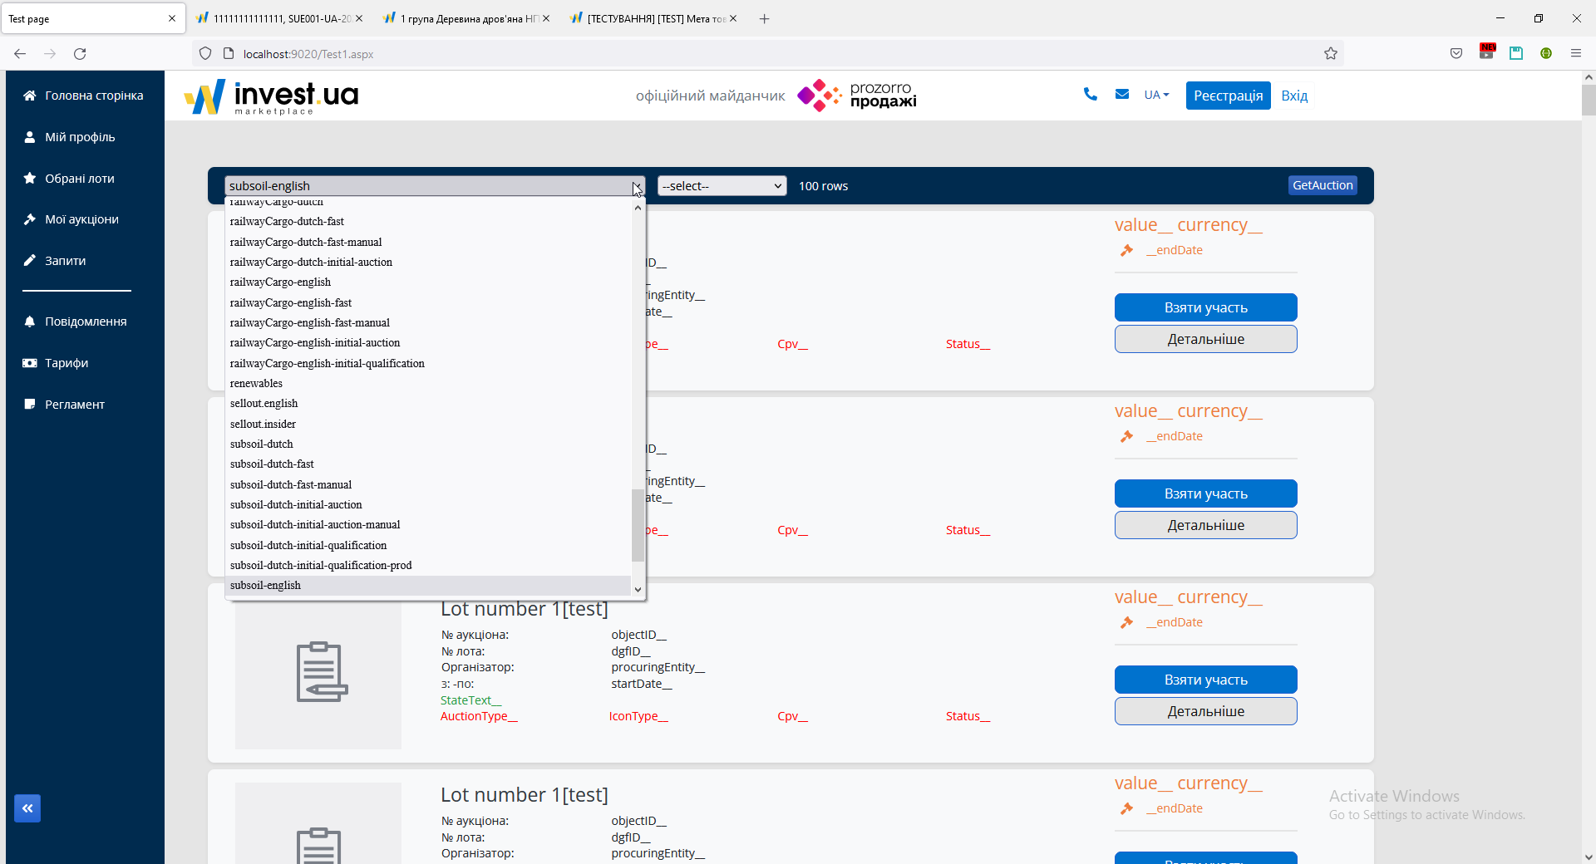Click the address bar URL localhost:9020/Test1.aspx
Viewport: 1596px width, 864px height.
(308, 54)
